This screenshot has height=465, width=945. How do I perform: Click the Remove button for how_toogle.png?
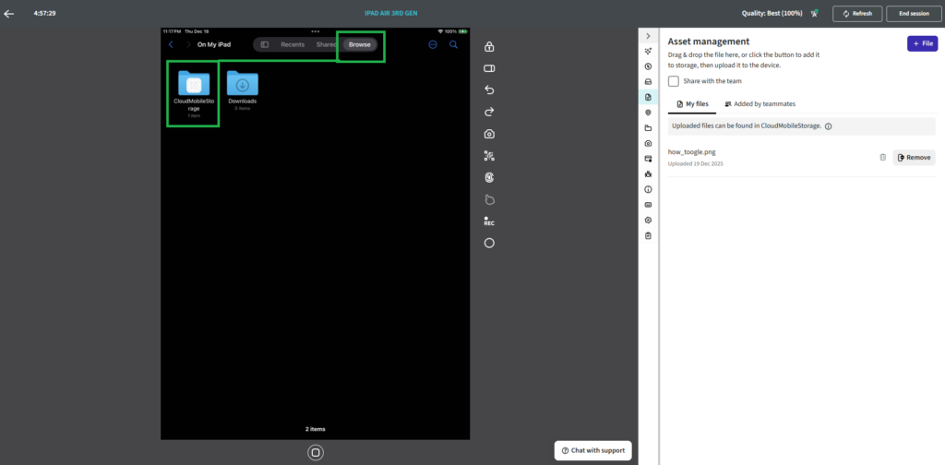[x=914, y=158]
